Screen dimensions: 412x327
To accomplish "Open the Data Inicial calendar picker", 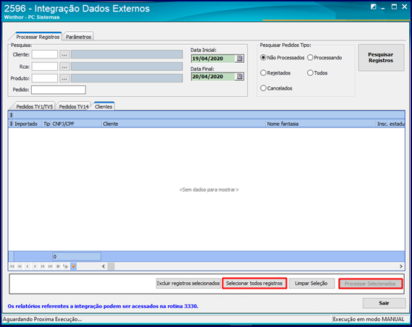I will [240, 59].
